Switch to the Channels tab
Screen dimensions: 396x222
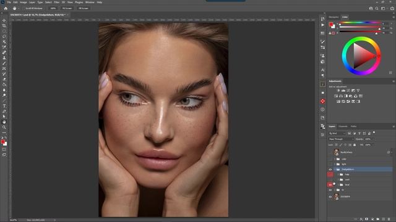[343, 126]
